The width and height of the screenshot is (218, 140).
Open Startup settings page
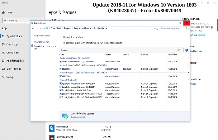pos(10,77)
